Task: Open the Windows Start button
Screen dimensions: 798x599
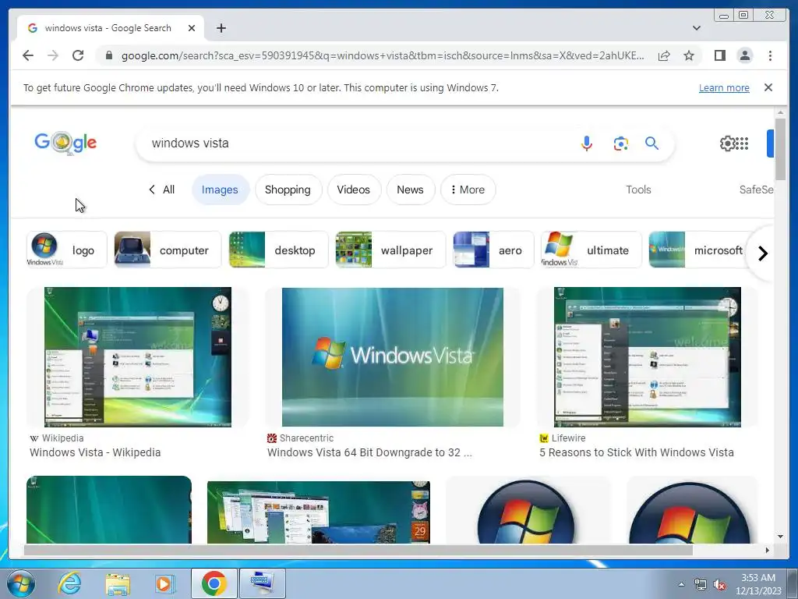Action: (x=21, y=583)
